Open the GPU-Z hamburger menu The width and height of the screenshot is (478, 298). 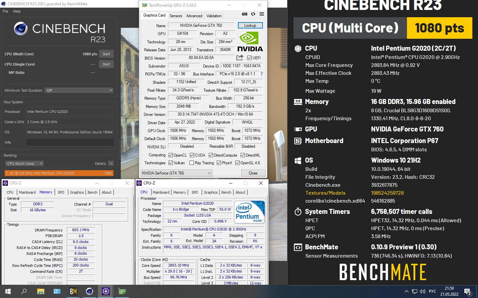(x=262, y=14)
